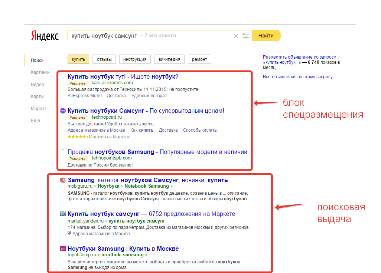Viewport: 381px width, 273px height.
Task: Click the Market favicon beside 6752 предложения result
Action: click(x=63, y=214)
